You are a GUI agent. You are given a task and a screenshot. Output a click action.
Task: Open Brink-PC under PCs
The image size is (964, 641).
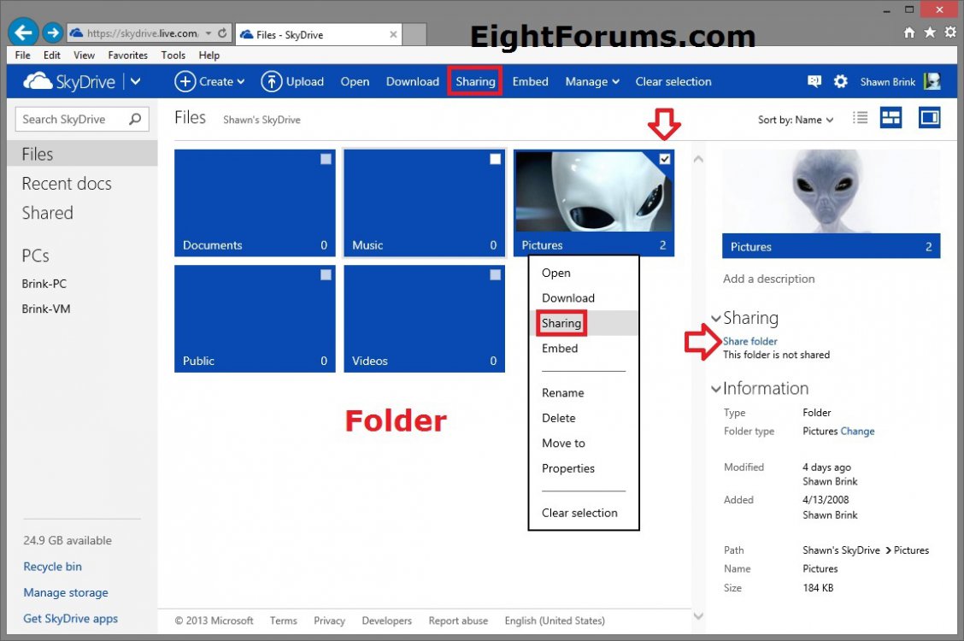(x=44, y=284)
